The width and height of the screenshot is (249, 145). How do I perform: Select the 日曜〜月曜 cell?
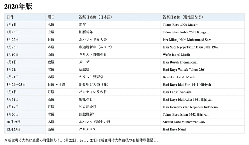click(x=61, y=85)
